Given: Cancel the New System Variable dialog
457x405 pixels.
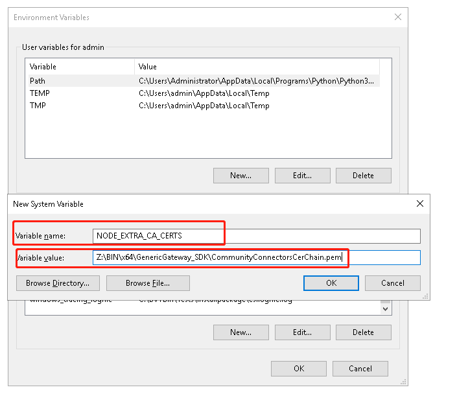Looking at the screenshot, I should click(x=392, y=283).
